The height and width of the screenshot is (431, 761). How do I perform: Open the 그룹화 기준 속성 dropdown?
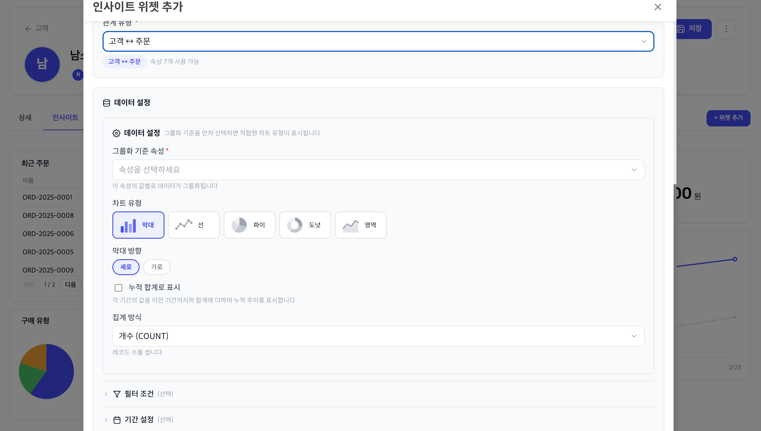378,170
